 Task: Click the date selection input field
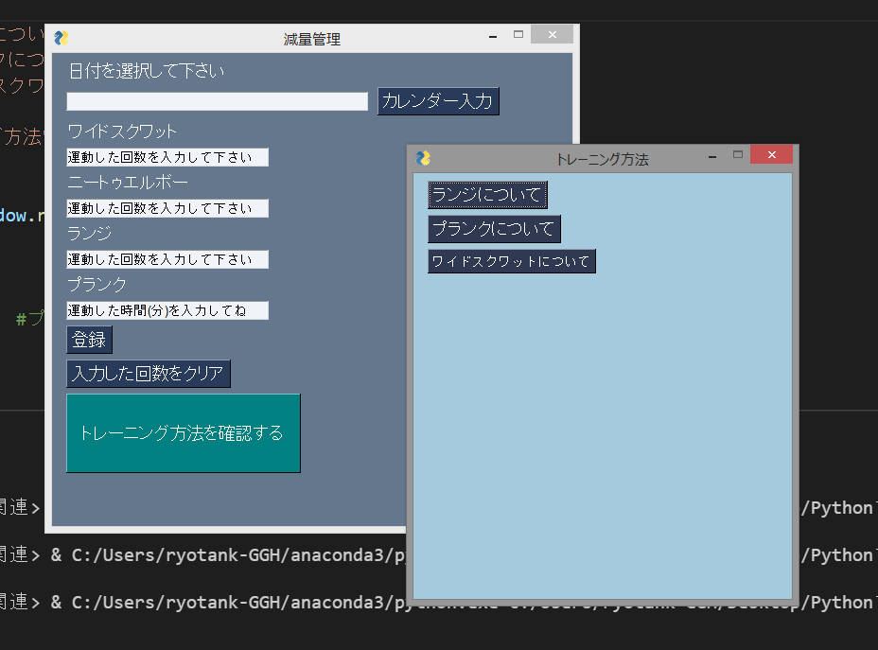216,101
